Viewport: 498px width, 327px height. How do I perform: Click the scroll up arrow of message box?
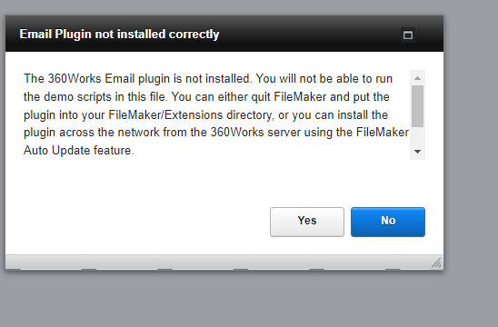[x=418, y=78]
